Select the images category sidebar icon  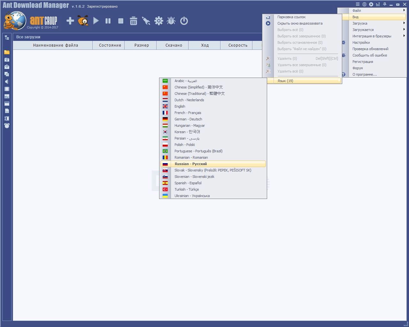pos(7,96)
